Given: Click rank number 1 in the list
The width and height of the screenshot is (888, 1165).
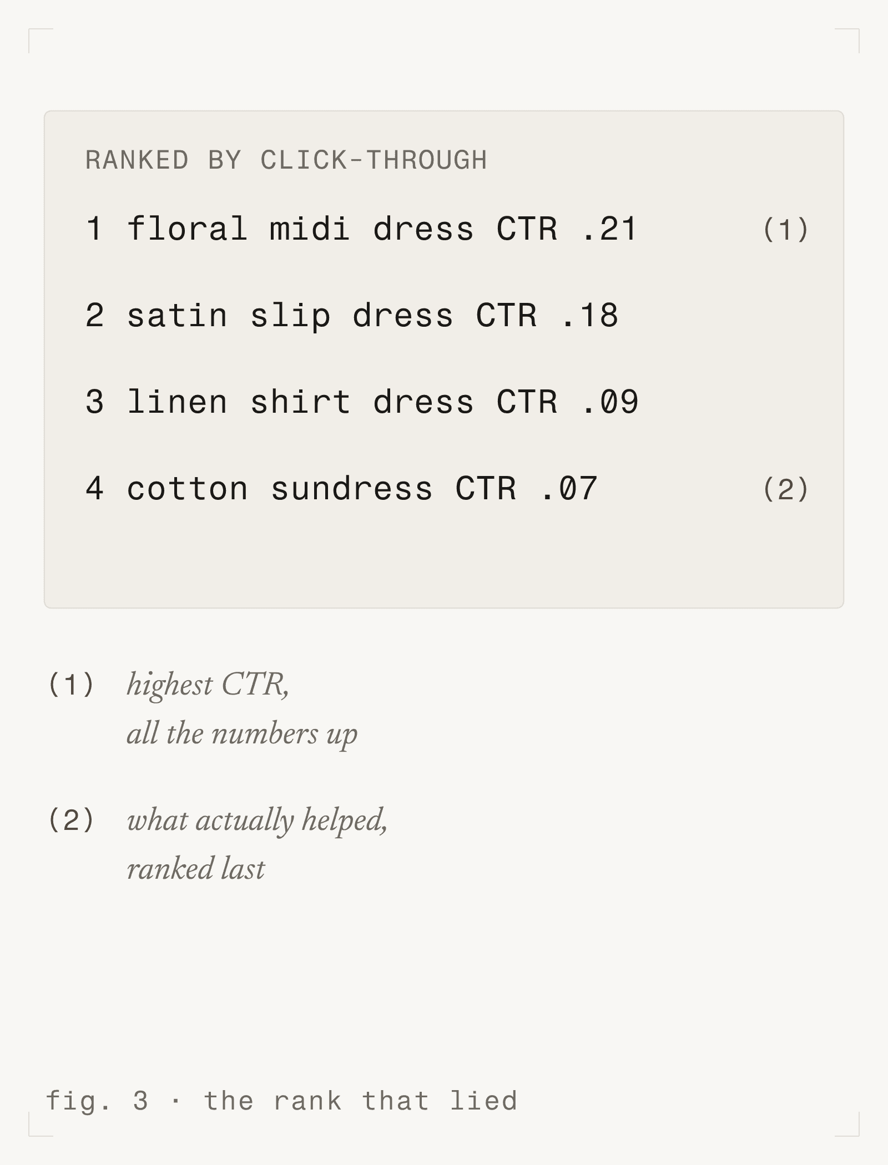Looking at the screenshot, I should 95,229.
